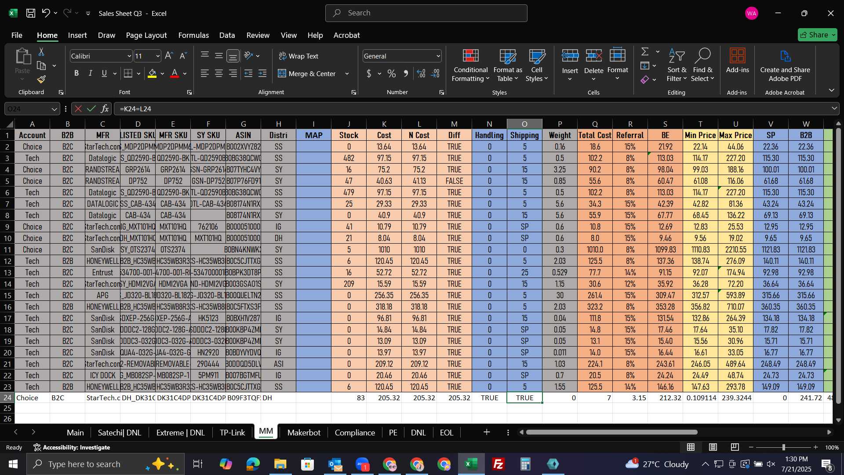This screenshot has width=844, height=475.
Task: Click Create and Share Adobe PDF
Action: click(x=785, y=66)
